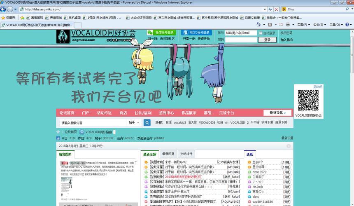Click hot search term 千本樱

click(x=255, y=122)
